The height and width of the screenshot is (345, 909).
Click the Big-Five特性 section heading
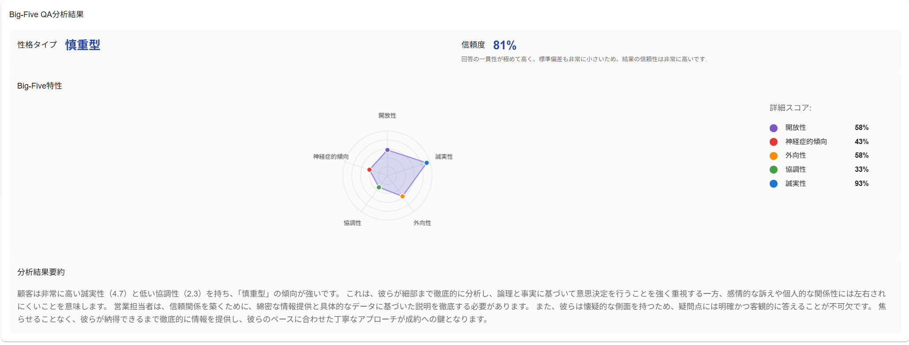tap(40, 86)
